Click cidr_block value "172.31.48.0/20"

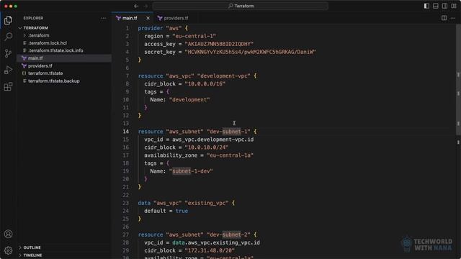(210, 250)
